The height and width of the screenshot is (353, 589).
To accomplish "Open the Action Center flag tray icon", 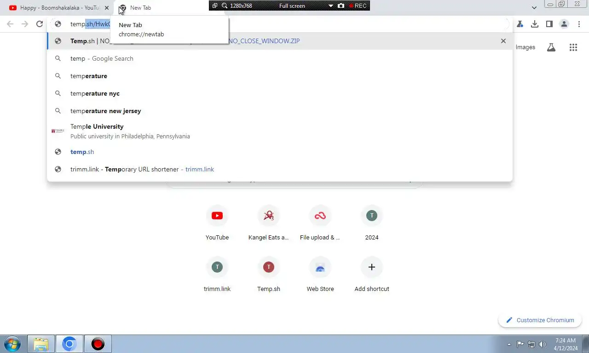I will [520, 344].
